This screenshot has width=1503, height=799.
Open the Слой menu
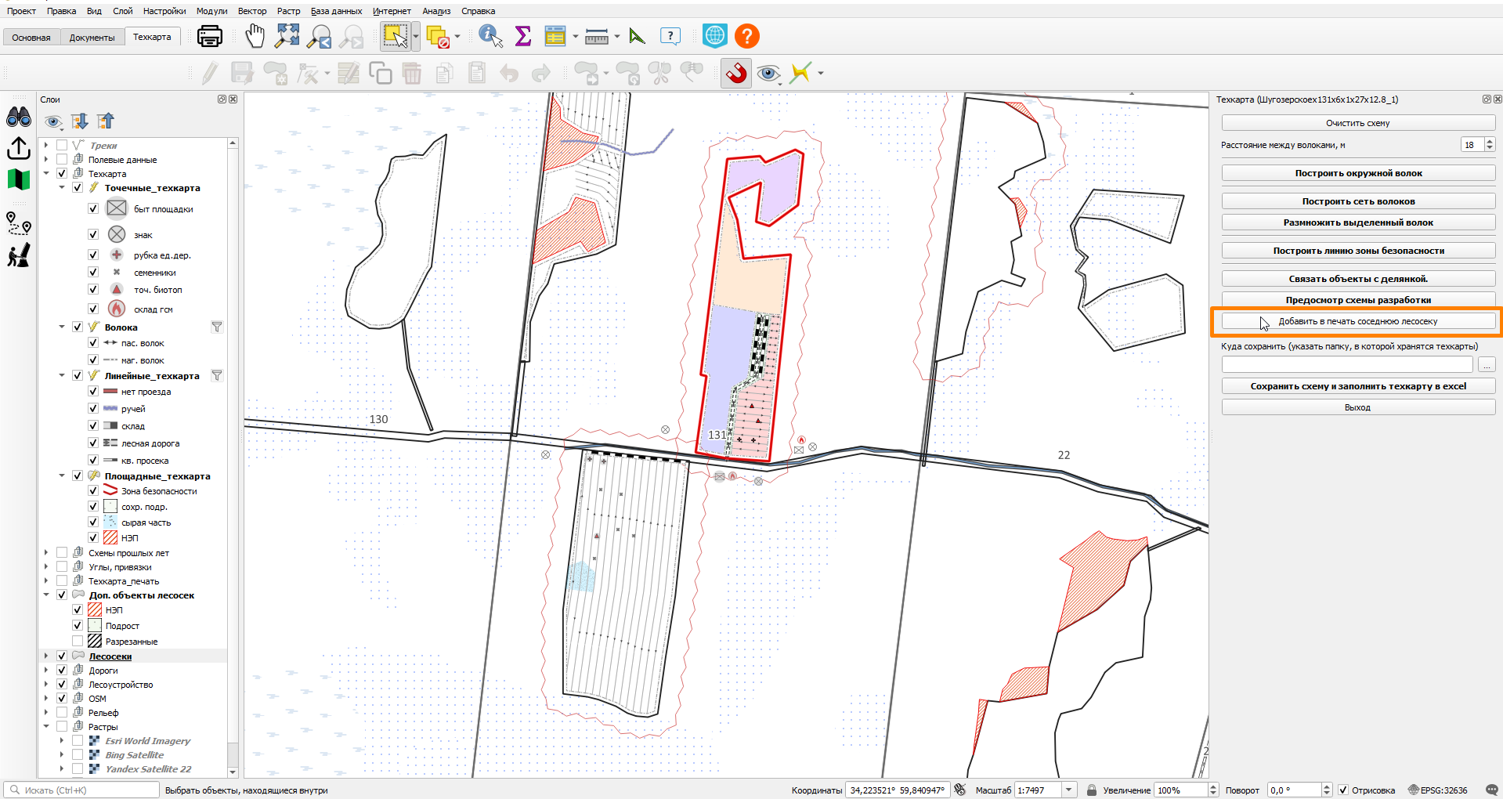coord(123,11)
